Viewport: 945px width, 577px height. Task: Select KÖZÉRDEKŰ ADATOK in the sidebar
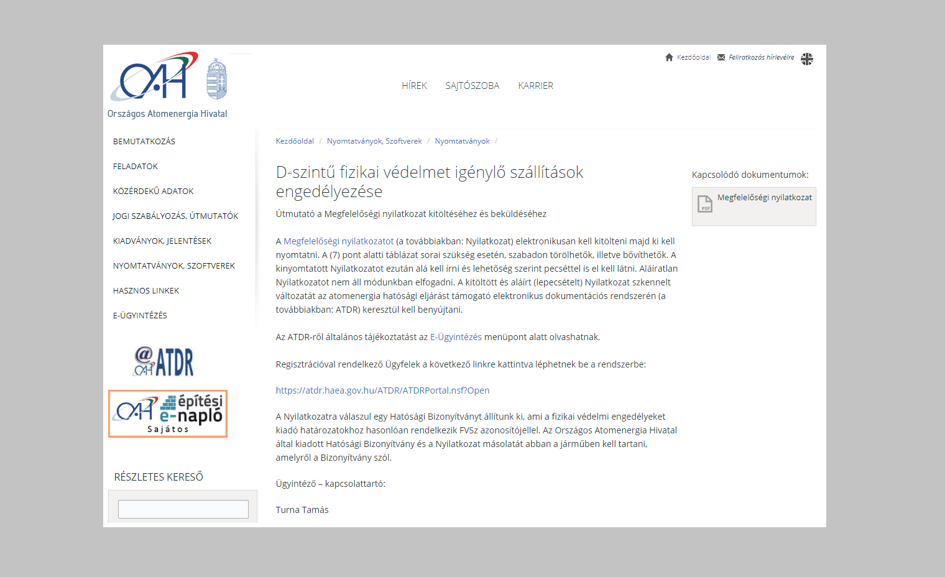coord(154,192)
